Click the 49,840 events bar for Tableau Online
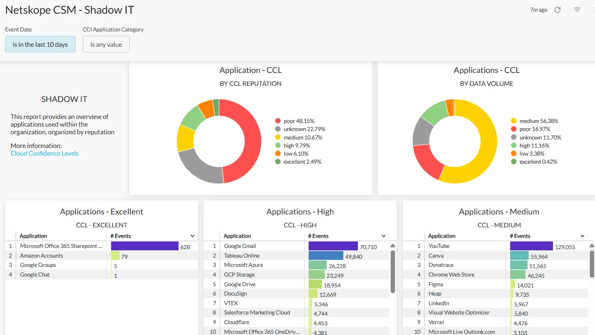 [x=326, y=256]
